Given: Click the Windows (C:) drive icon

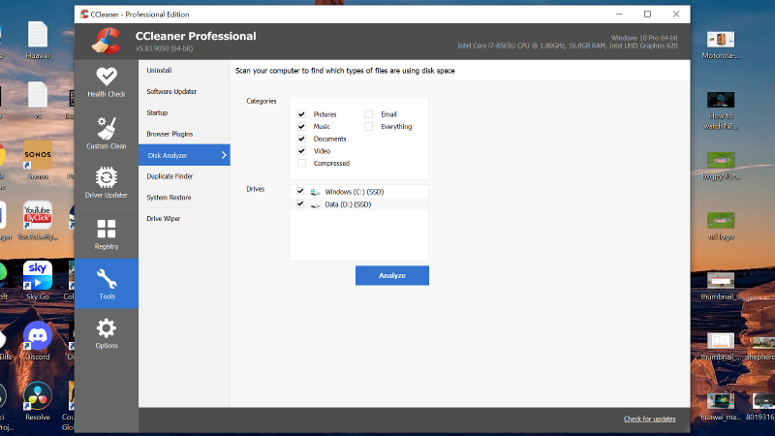Looking at the screenshot, I should pos(316,192).
